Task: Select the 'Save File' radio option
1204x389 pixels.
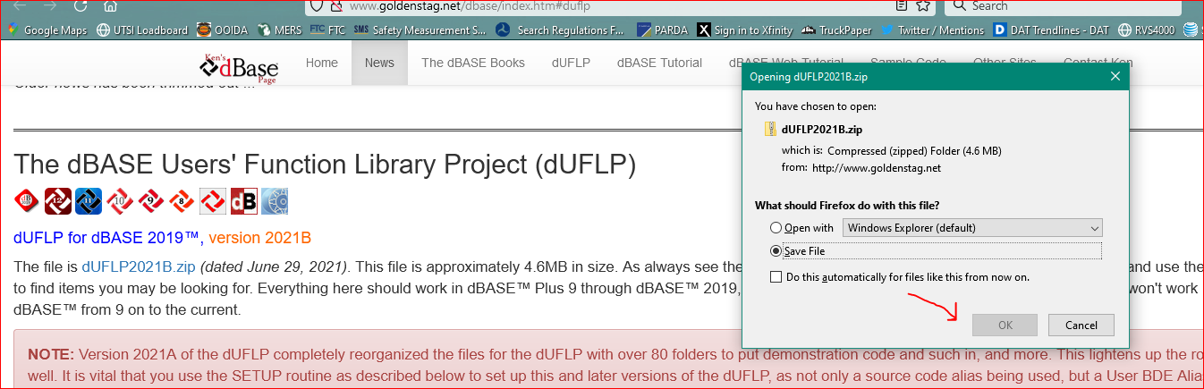Action: point(776,251)
